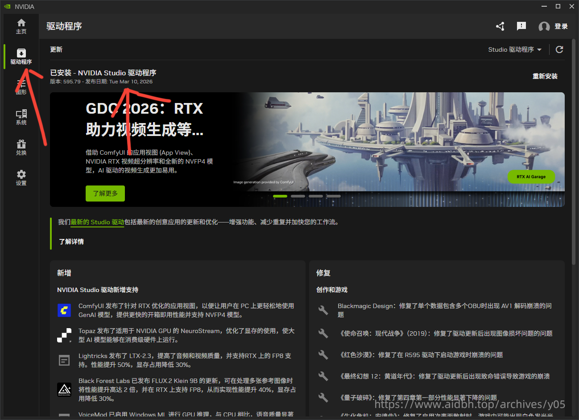Open Settings (设置) gear in sidebar
579x420 pixels.
pyautogui.click(x=21, y=177)
